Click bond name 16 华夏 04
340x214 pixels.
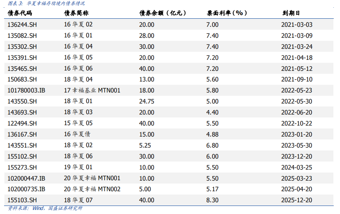(78, 46)
